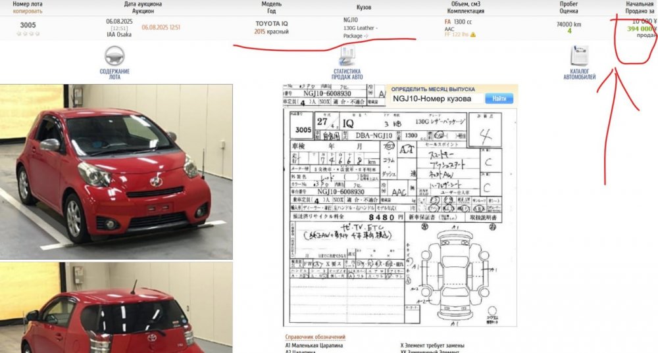Open the Содержание лота steering wheel icon
This screenshot has width=658, height=353.
coord(114,55)
